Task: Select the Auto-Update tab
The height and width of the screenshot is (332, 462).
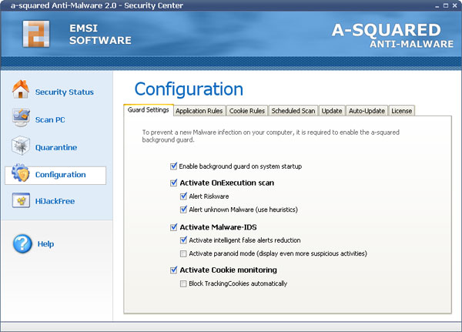Action: (x=367, y=111)
